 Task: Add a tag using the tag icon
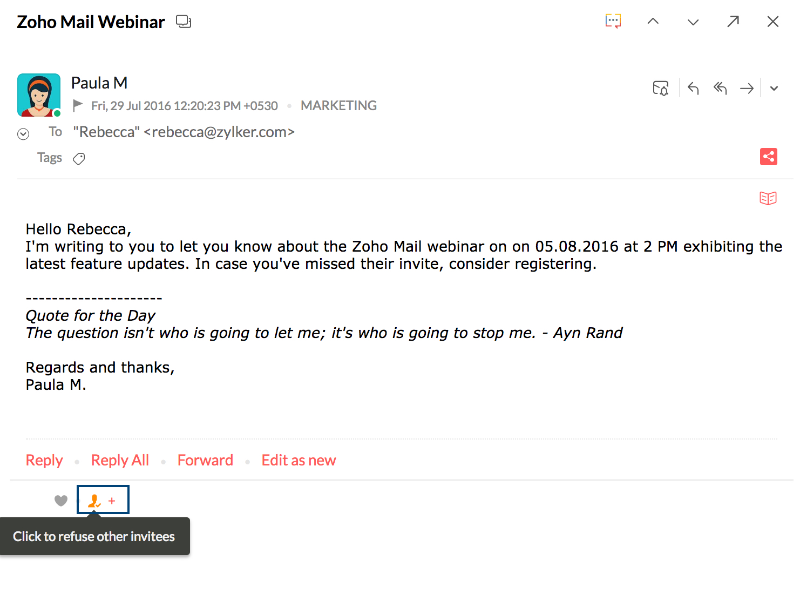[79, 159]
